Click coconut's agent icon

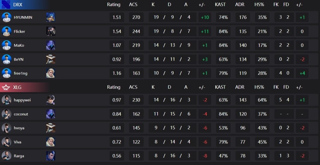point(51,114)
